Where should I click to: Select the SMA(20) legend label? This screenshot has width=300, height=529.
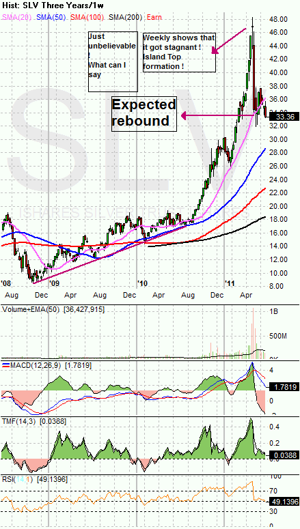17,16
